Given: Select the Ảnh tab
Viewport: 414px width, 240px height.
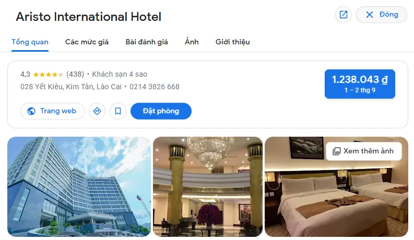Looking at the screenshot, I should coord(192,42).
